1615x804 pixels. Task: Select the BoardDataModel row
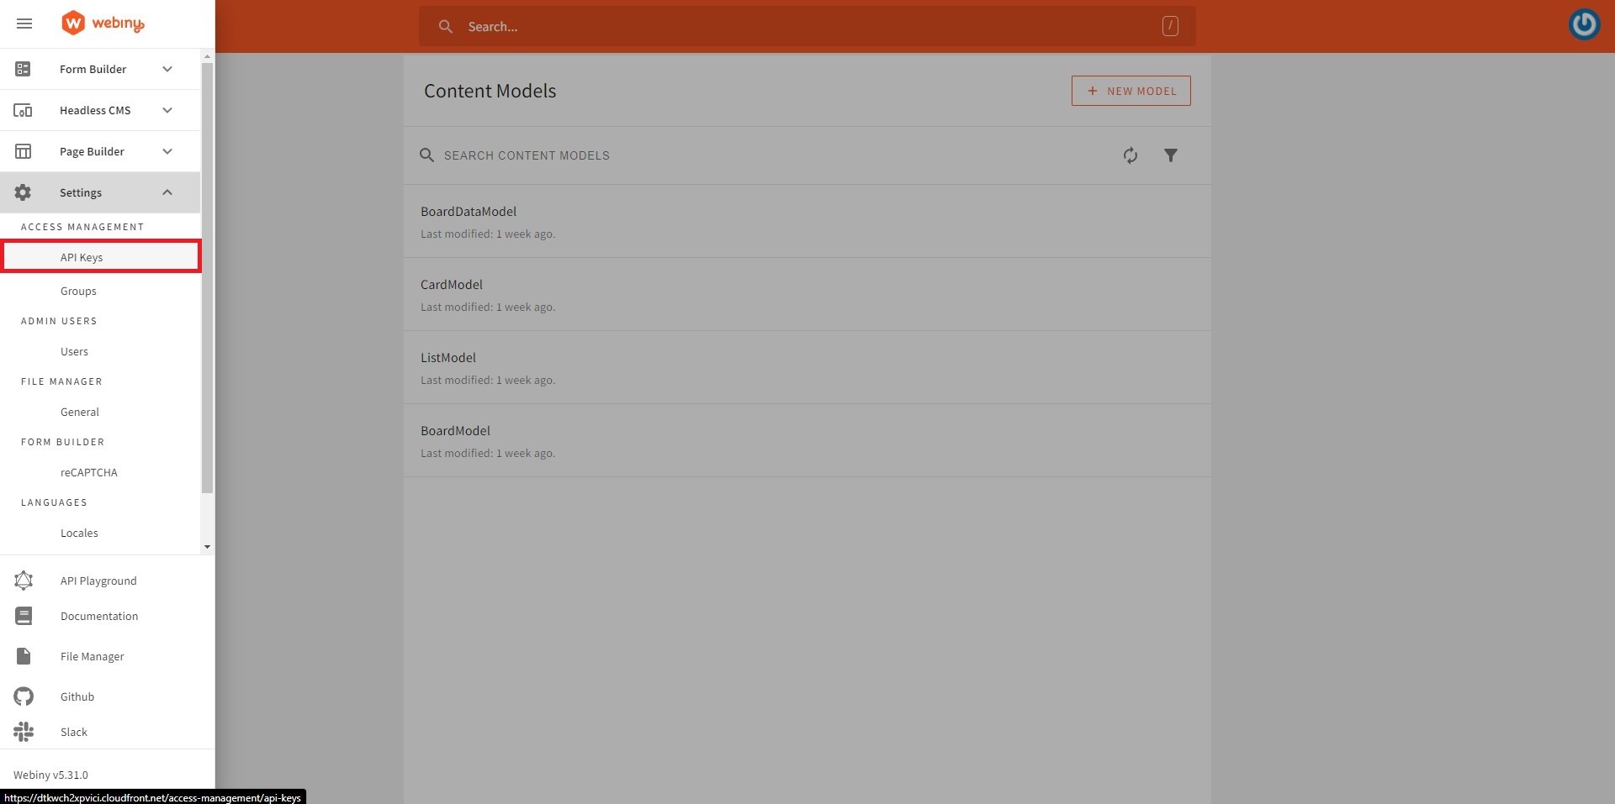point(807,222)
